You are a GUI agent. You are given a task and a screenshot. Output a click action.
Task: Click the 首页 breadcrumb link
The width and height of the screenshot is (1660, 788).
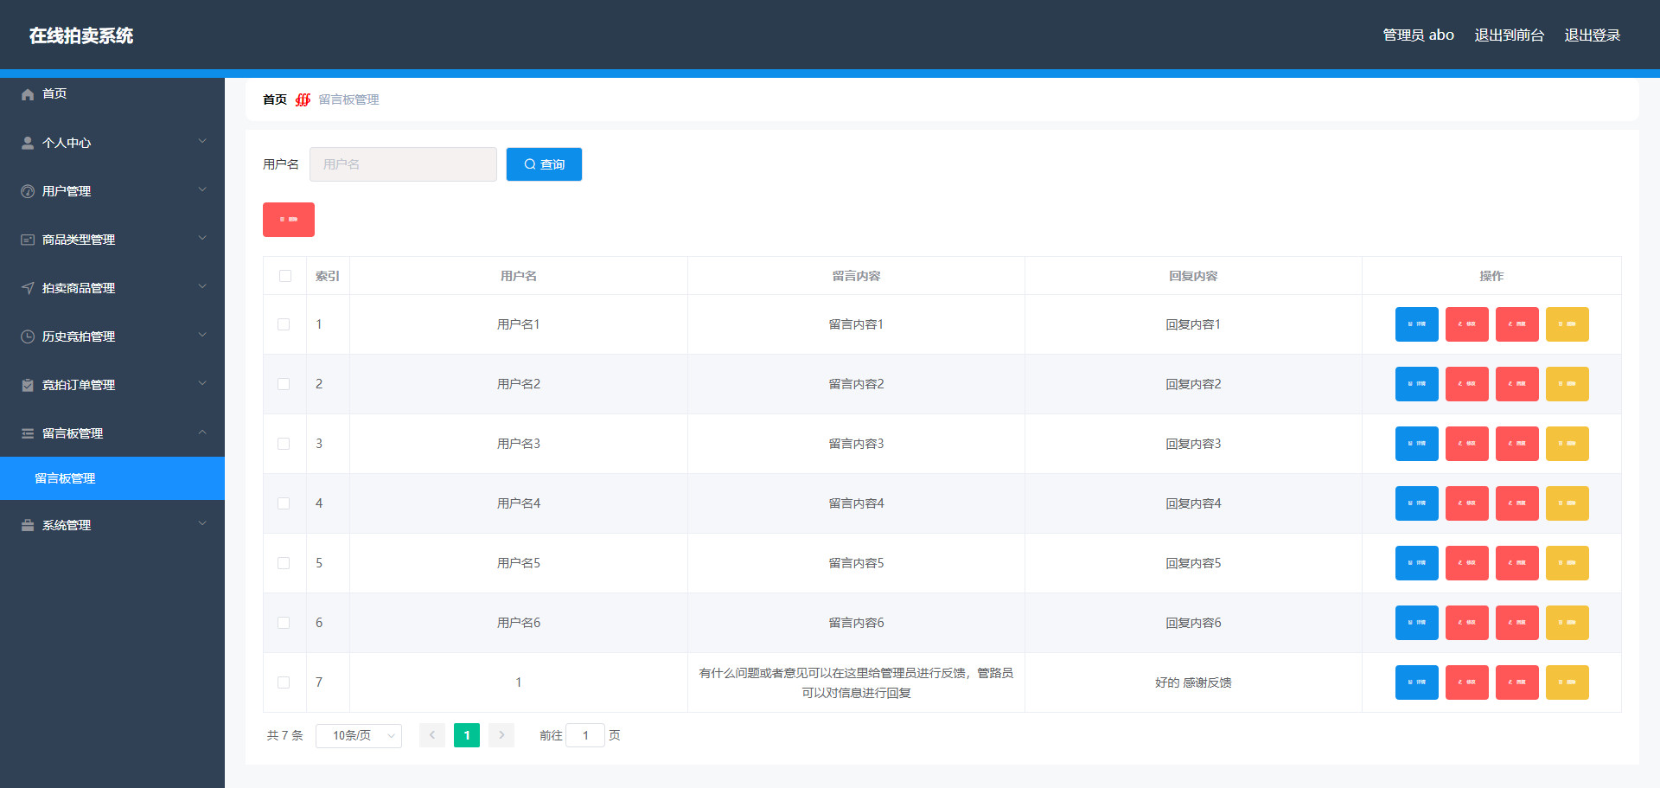pyautogui.click(x=275, y=99)
